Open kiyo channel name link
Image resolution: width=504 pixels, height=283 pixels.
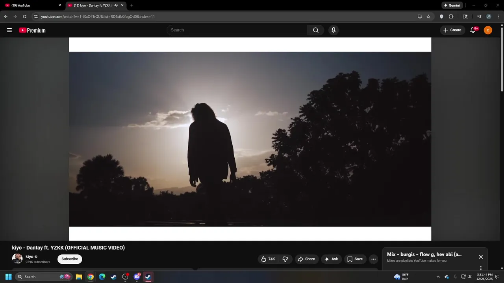click(30, 257)
